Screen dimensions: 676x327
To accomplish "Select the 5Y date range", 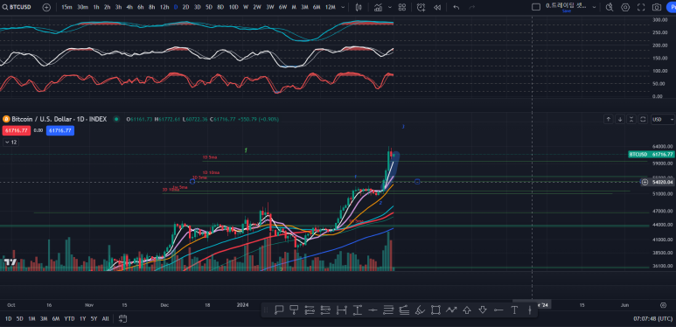I will pos(94,319).
